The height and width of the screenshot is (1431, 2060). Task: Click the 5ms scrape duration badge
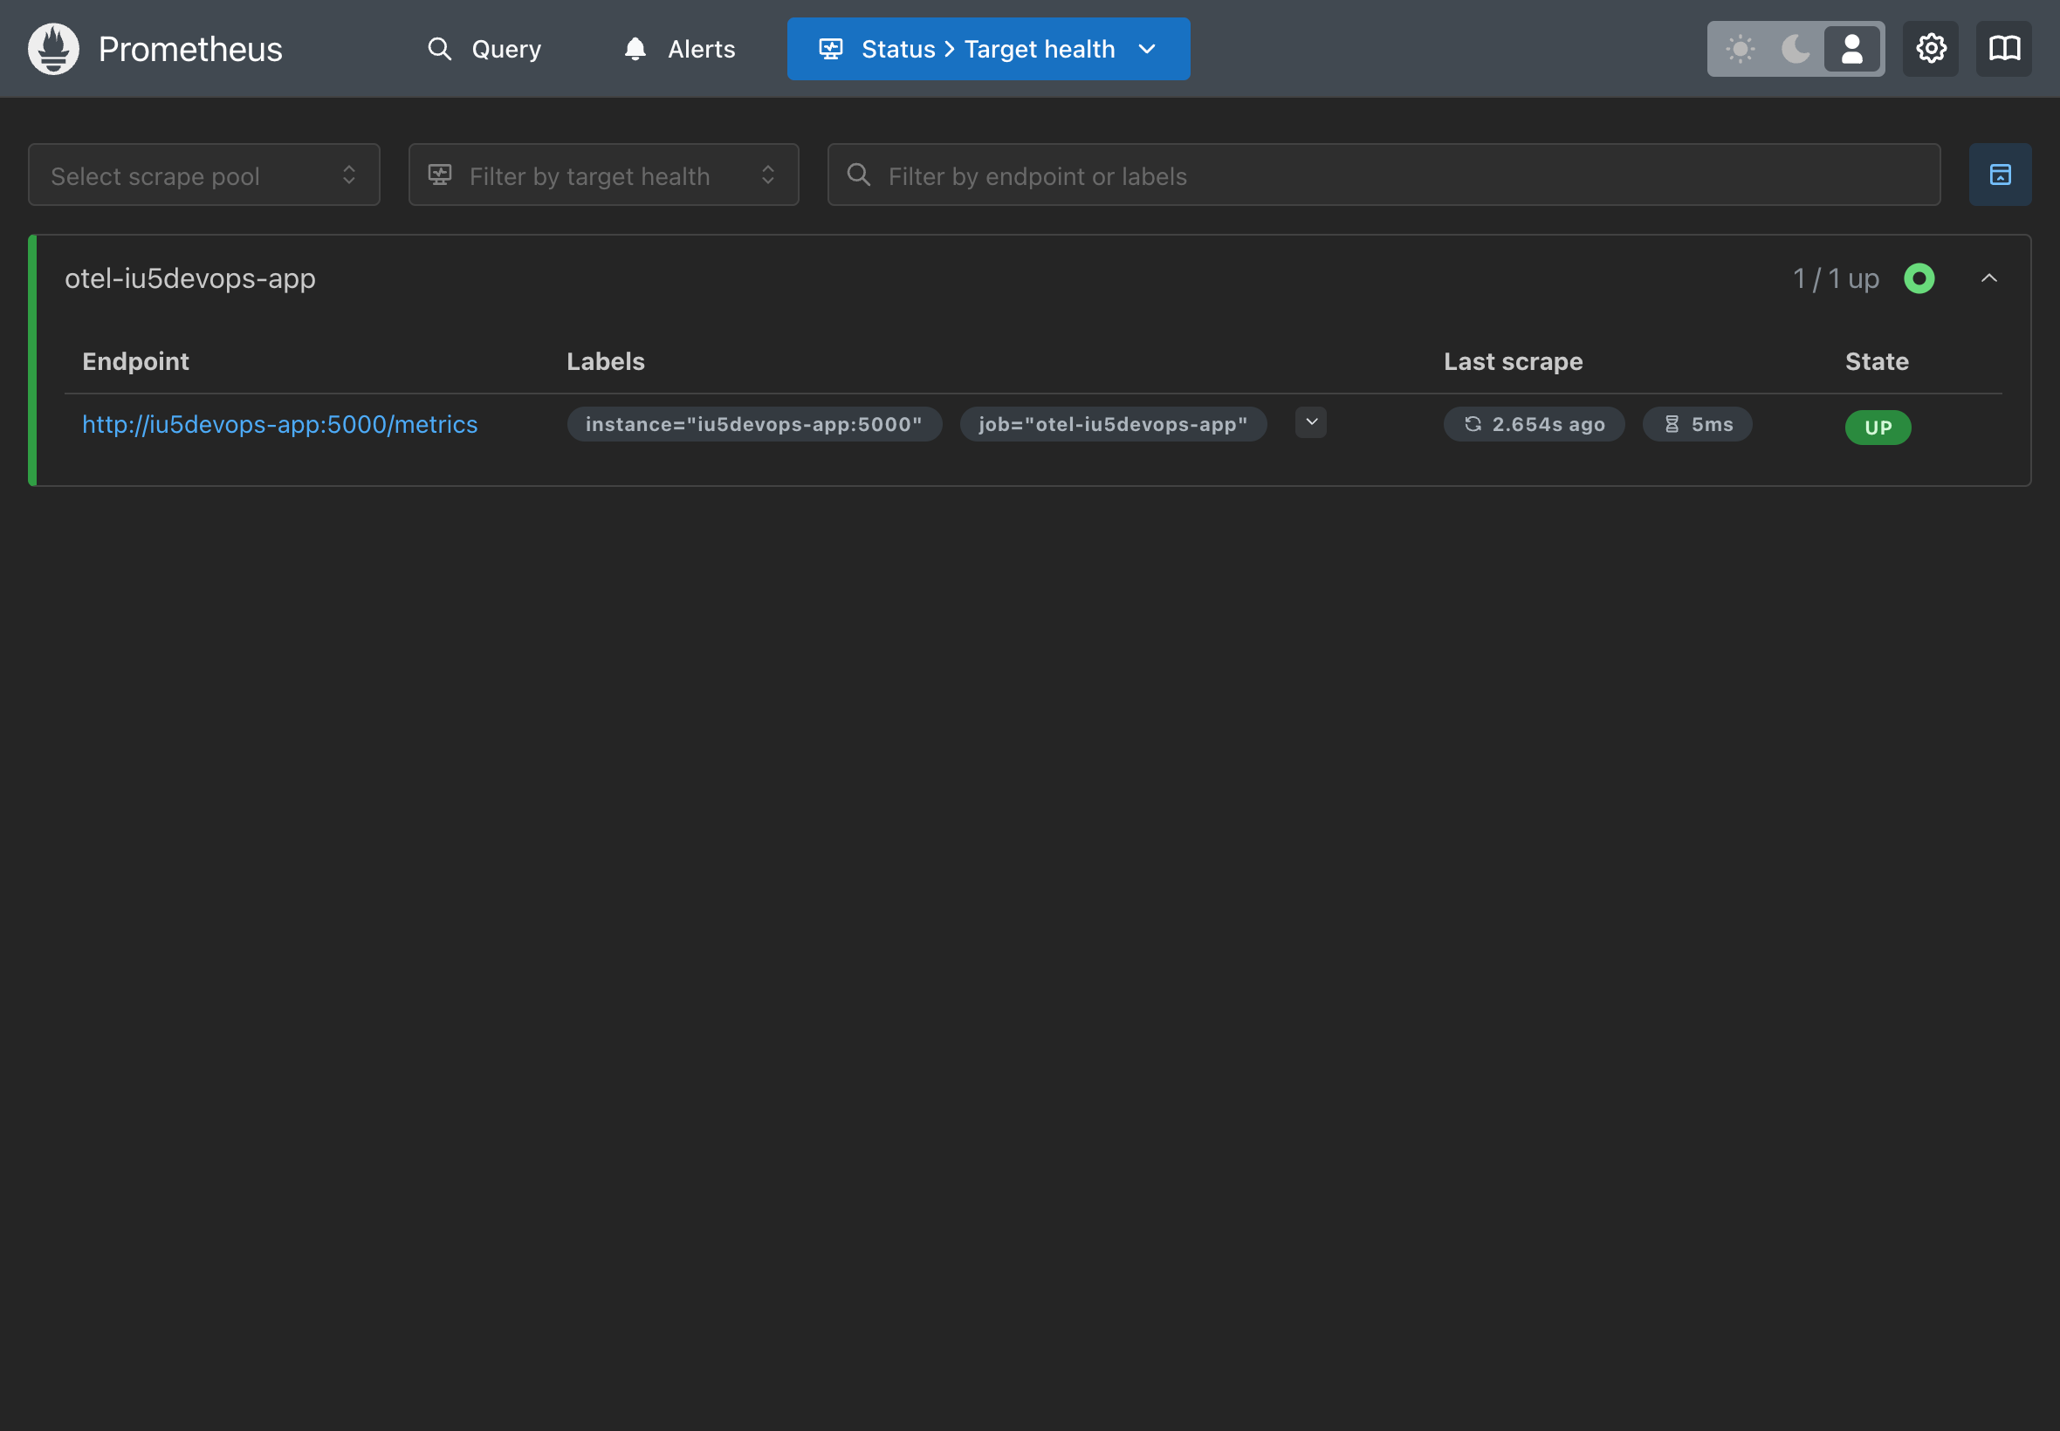point(1697,424)
